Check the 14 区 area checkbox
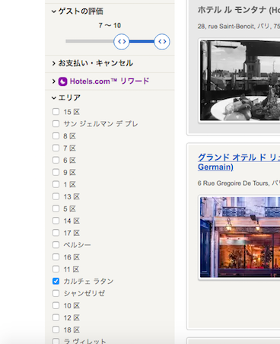Screen dimensions: 280x344 click(x=56, y=221)
